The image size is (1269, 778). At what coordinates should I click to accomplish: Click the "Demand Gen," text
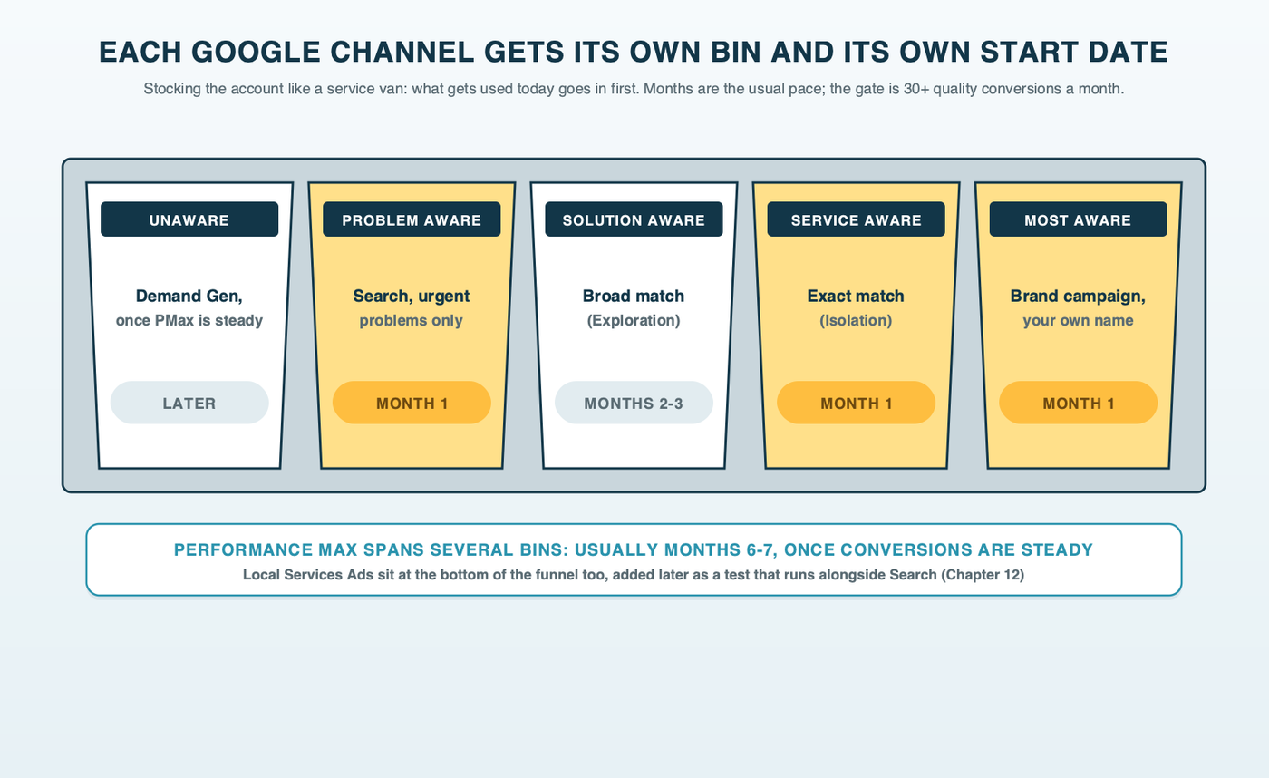189,297
